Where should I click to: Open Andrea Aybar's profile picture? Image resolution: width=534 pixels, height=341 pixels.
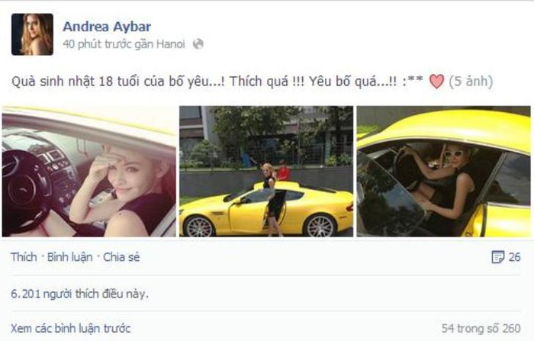coord(32,34)
